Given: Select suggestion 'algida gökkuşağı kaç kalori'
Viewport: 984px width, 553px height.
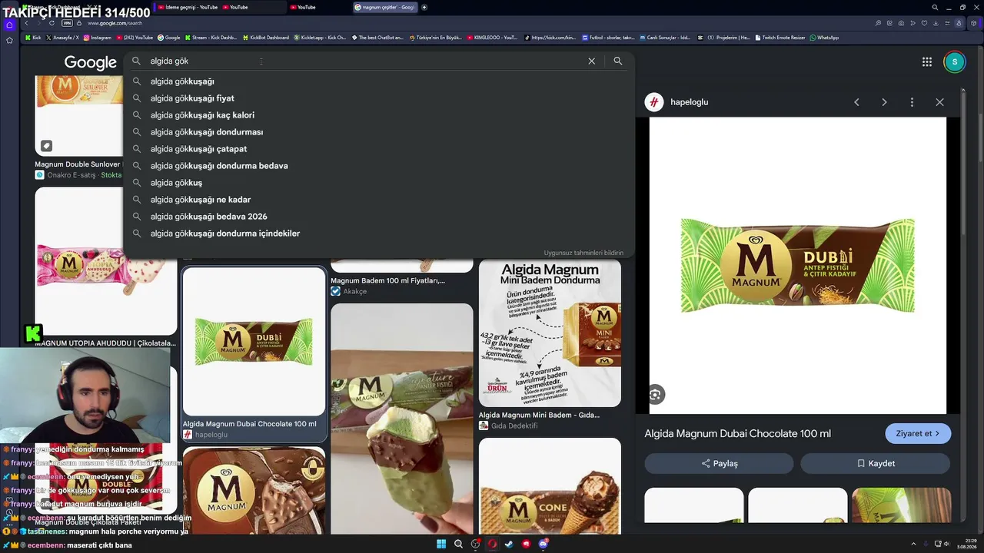Looking at the screenshot, I should pyautogui.click(x=379, y=115).
